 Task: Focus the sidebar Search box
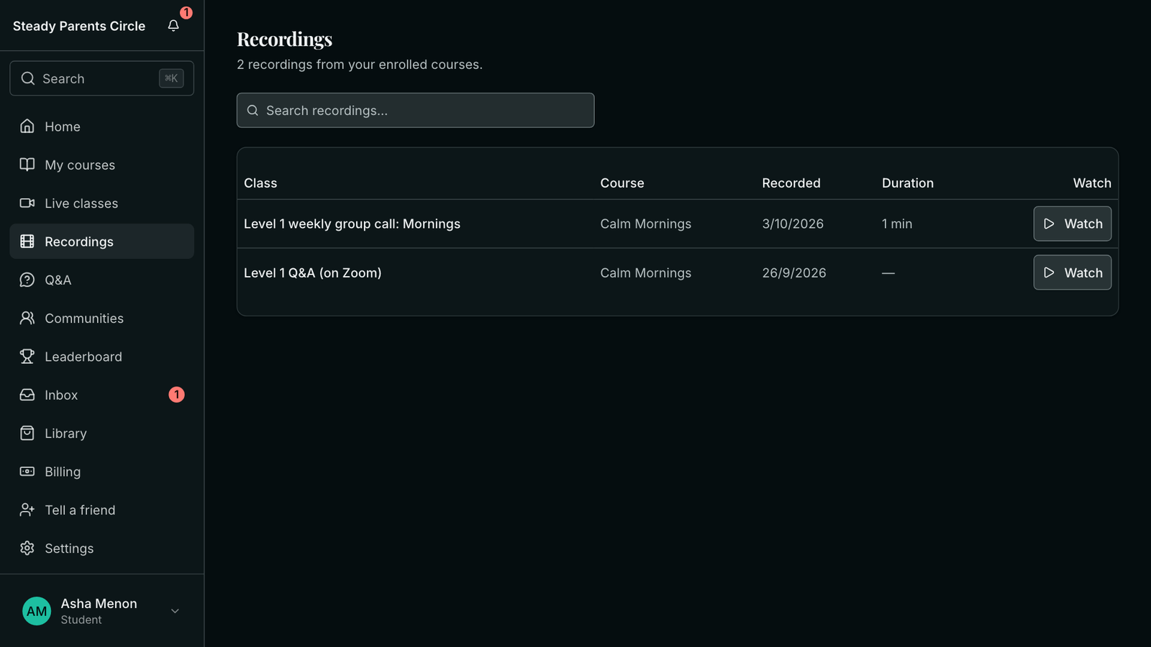point(102,78)
